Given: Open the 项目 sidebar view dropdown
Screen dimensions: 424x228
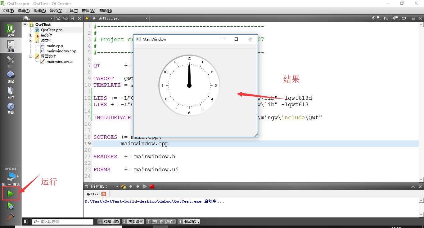Looking at the screenshot, I should tap(38, 18).
